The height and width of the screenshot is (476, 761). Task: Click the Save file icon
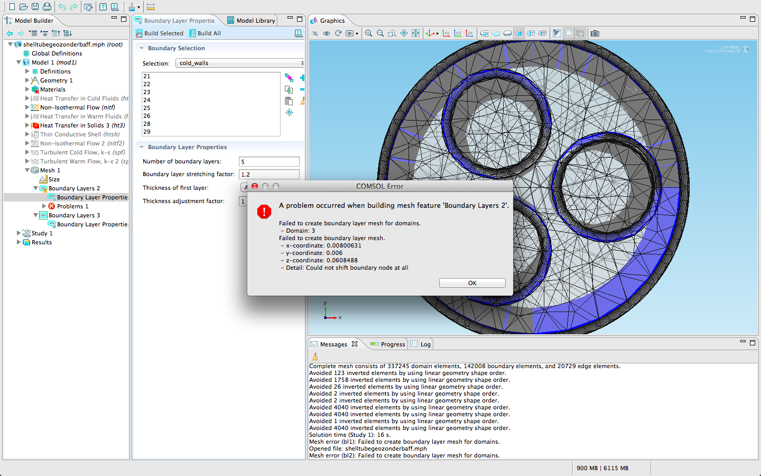pyautogui.click(x=35, y=7)
